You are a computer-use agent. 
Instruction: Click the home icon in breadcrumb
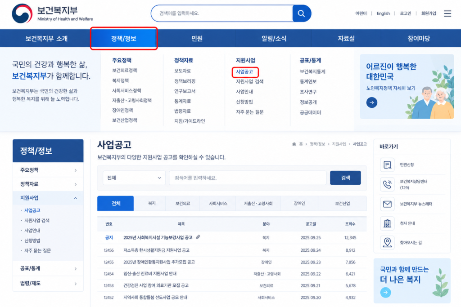[x=294, y=144]
